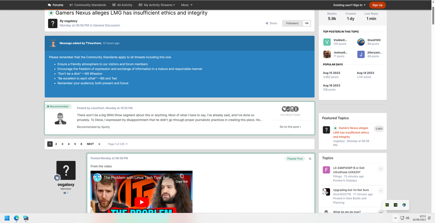Open Existing user Sign In dropdown

coord(349,5)
